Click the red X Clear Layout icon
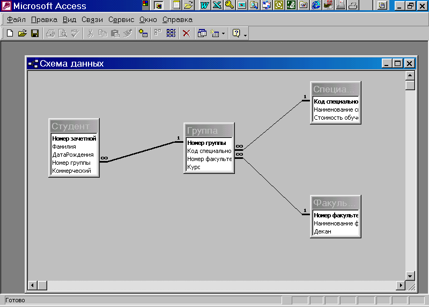429x307 pixels. click(x=186, y=33)
